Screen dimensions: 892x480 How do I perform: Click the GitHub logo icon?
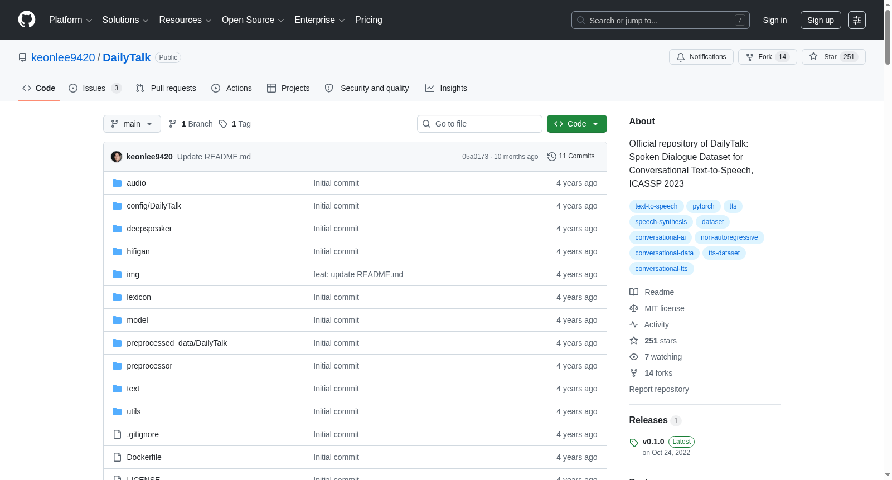27,20
